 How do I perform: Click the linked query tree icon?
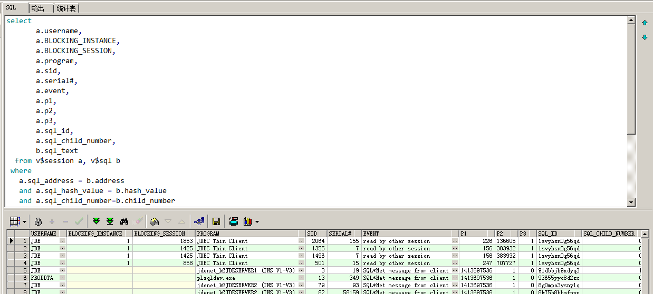click(x=199, y=221)
